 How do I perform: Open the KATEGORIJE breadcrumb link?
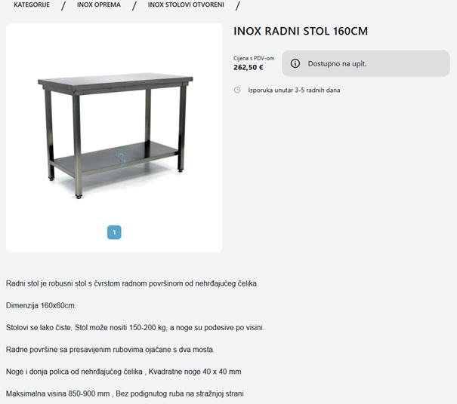(32, 5)
